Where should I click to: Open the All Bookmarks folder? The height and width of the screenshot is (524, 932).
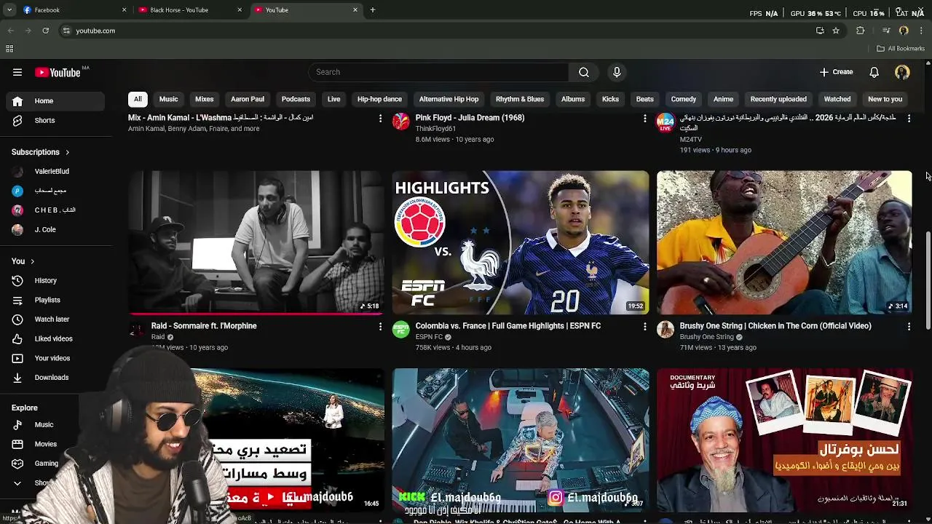click(x=901, y=49)
